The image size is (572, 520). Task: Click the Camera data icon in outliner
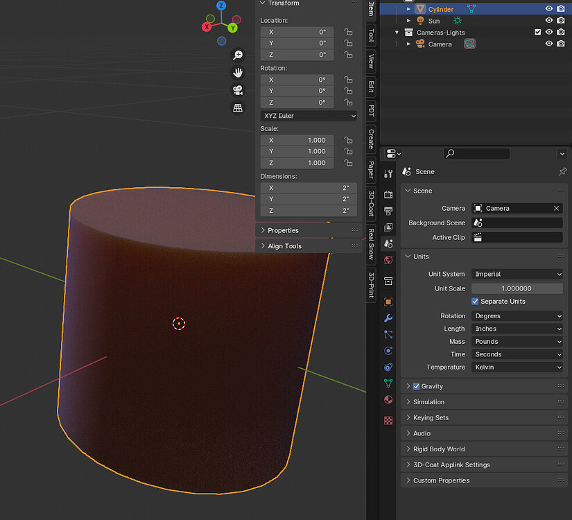click(x=469, y=44)
